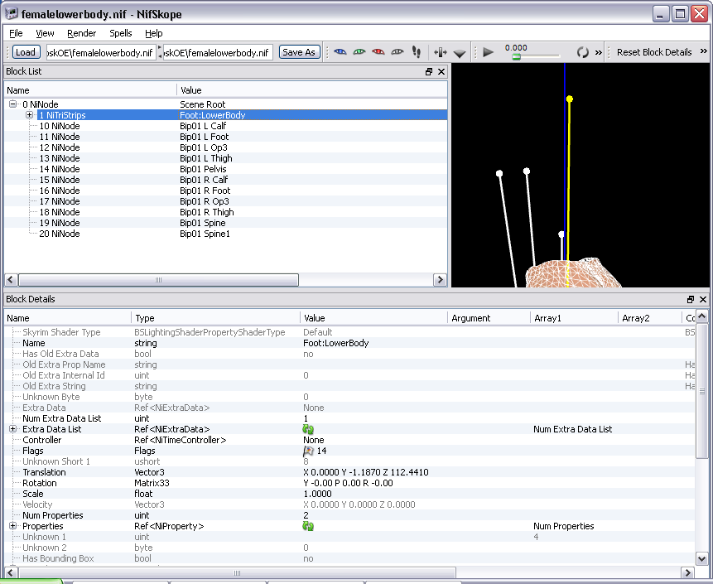Expand the 1 NiTriStrips tree node

coord(29,115)
